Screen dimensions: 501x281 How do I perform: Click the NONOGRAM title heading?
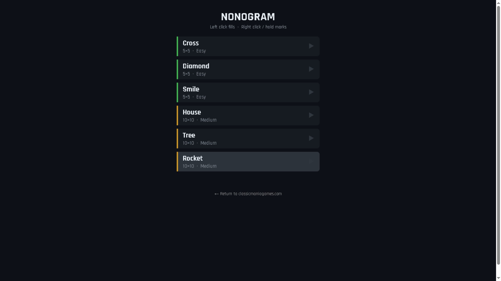[248, 17]
